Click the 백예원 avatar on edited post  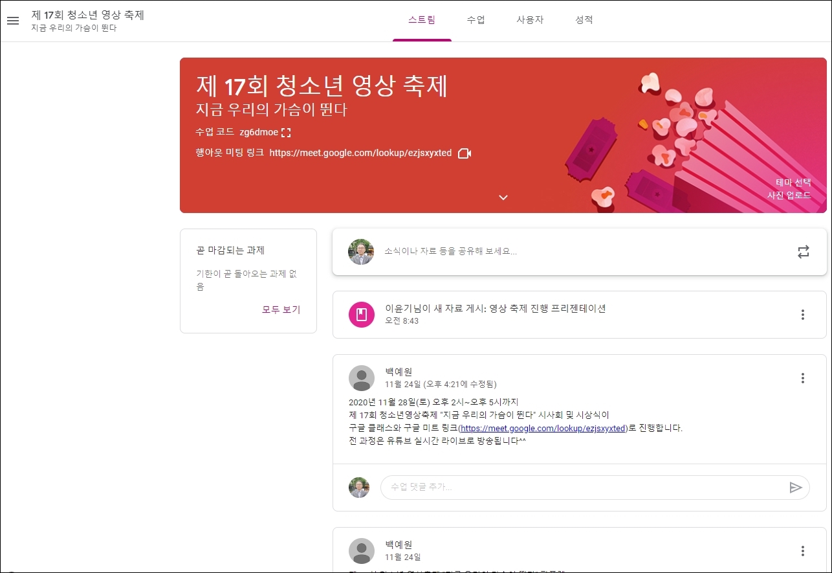362,378
